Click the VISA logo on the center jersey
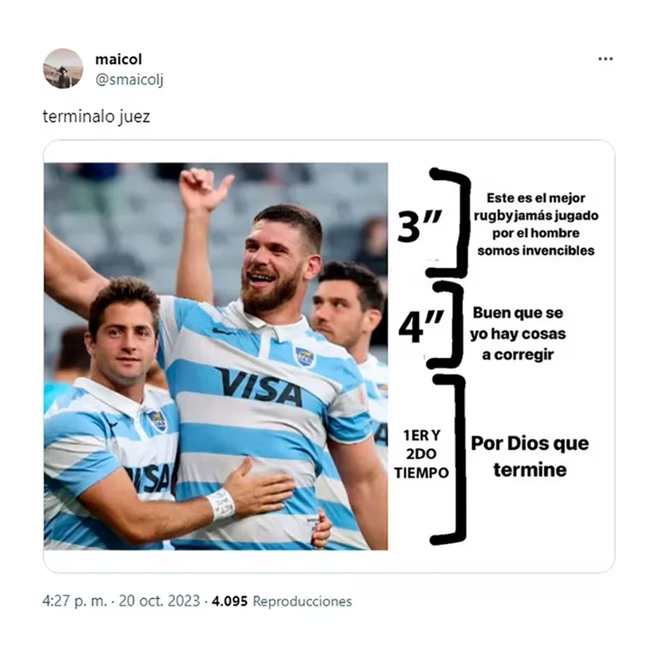The width and height of the screenshot is (658, 658). (259, 387)
